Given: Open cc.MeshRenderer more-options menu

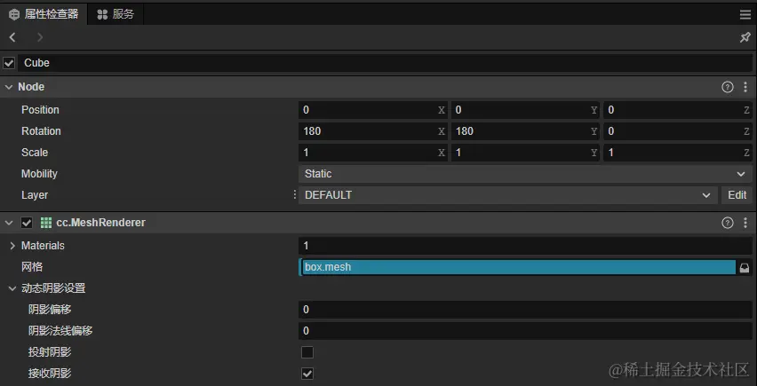Looking at the screenshot, I should [x=745, y=223].
